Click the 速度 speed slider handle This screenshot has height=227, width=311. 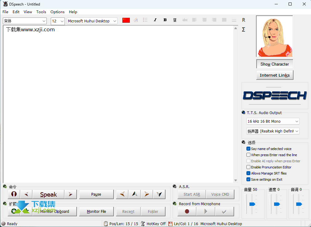[x=277, y=204]
